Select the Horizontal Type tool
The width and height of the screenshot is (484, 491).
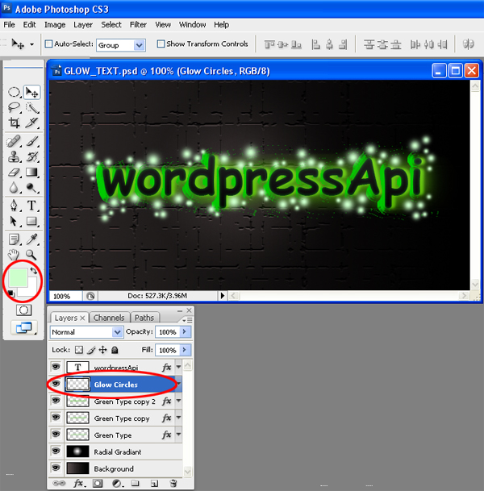tap(31, 206)
